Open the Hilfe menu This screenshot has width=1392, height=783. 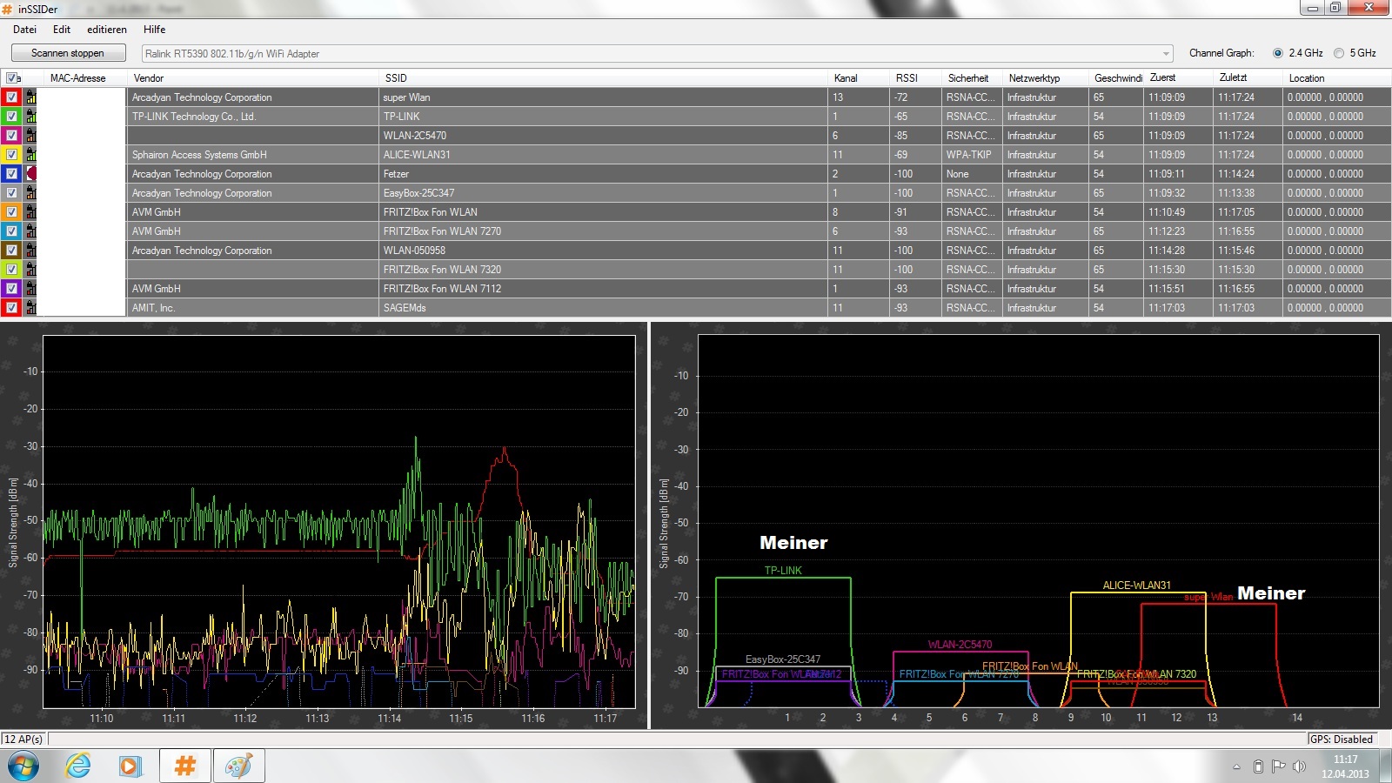(154, 30)
